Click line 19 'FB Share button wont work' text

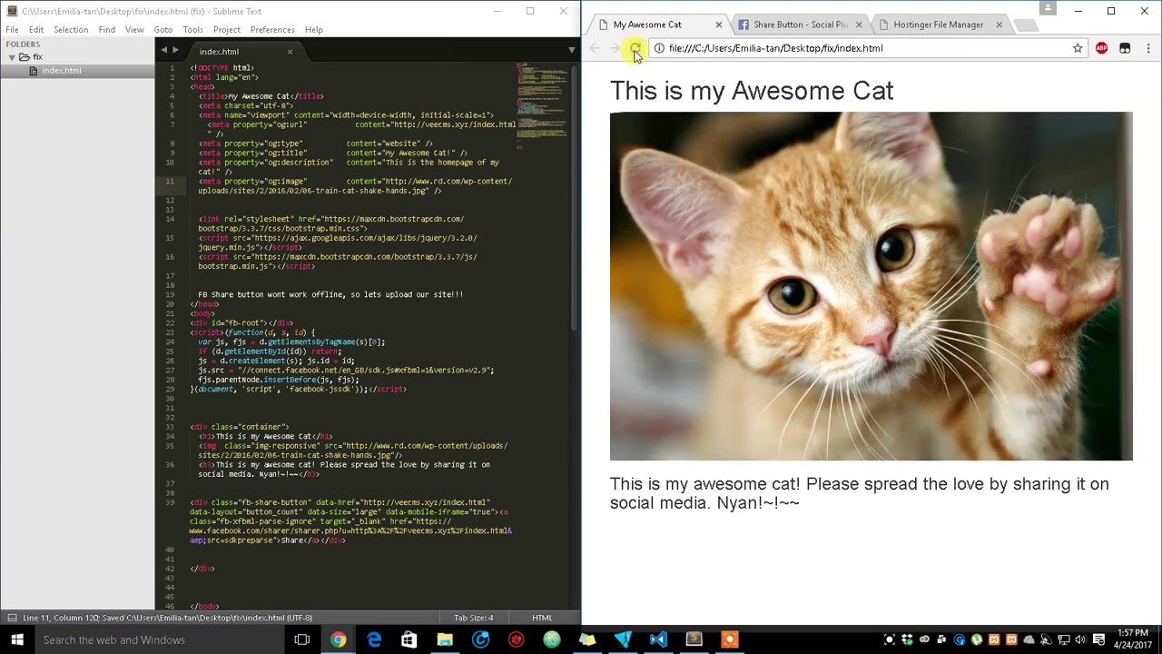pyautogui.click(x=330, y=294)
